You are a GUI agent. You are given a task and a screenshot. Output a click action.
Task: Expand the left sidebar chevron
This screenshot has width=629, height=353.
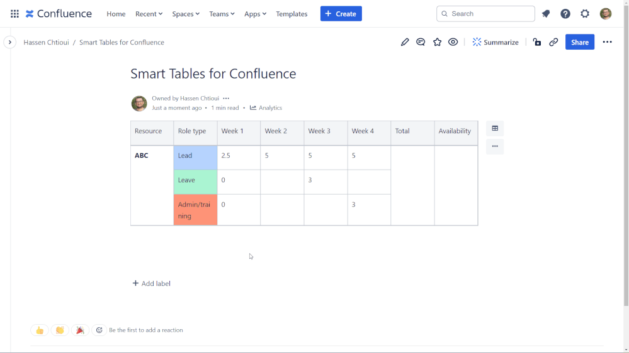[9, 42]
